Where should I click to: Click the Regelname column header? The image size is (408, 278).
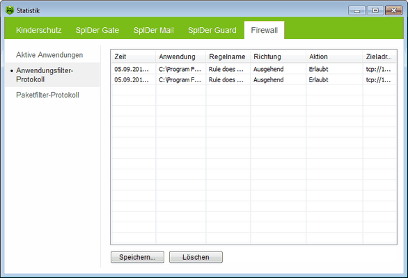[x=228, y=56]
